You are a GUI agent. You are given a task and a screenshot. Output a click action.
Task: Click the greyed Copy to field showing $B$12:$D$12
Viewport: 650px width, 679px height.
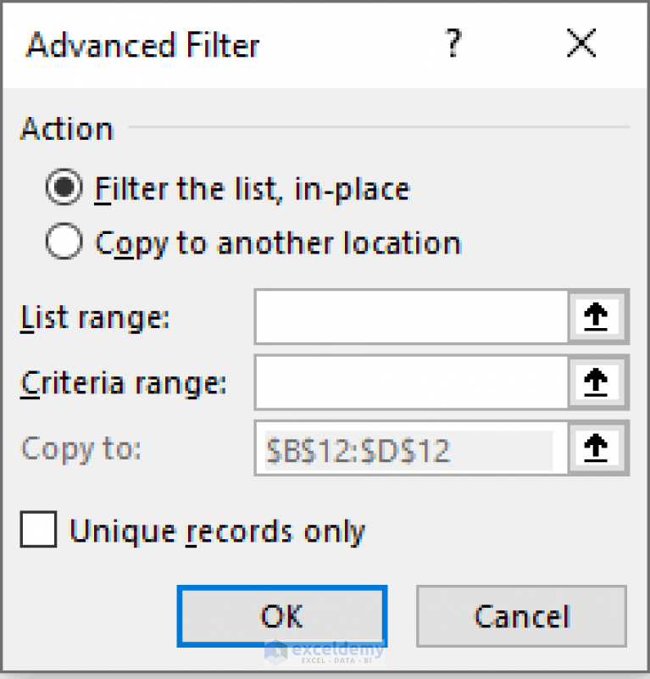point(407,448)
